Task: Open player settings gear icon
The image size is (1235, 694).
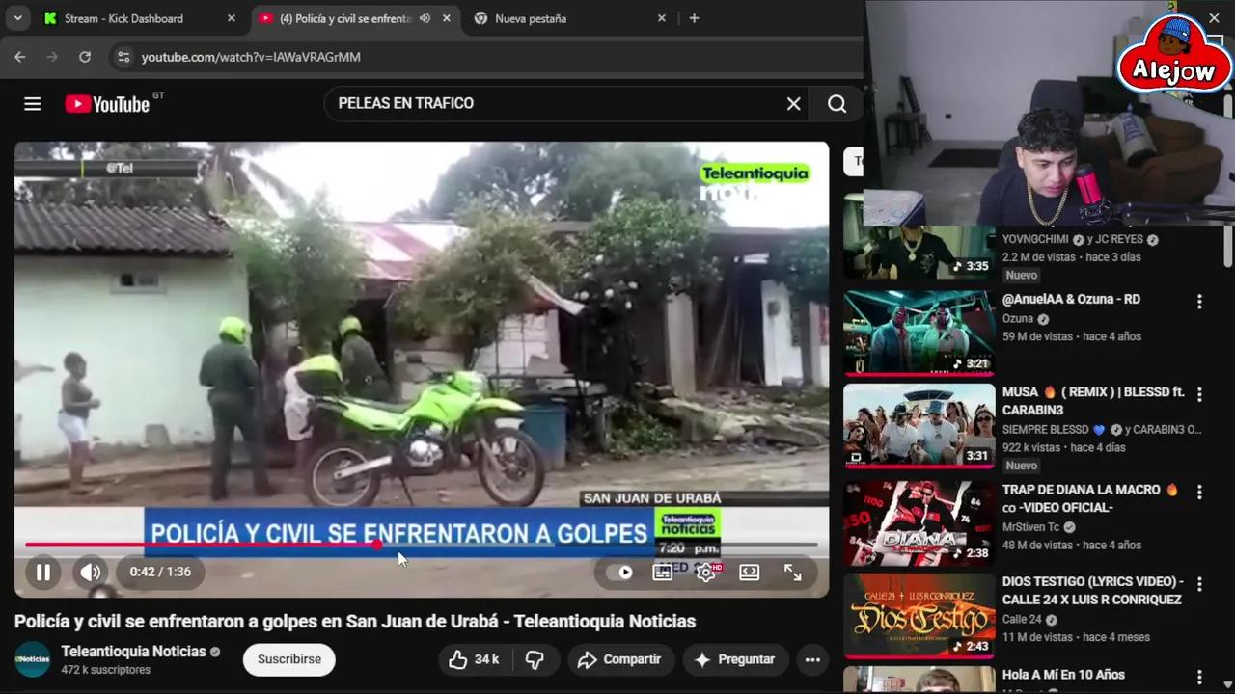Action: [x=706, y=573]
